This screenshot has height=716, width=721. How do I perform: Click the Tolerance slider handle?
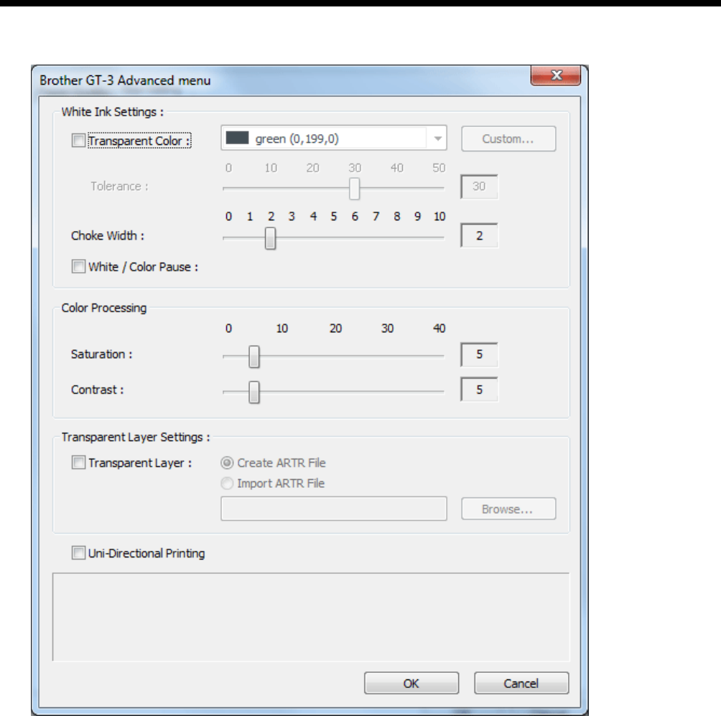354,188
